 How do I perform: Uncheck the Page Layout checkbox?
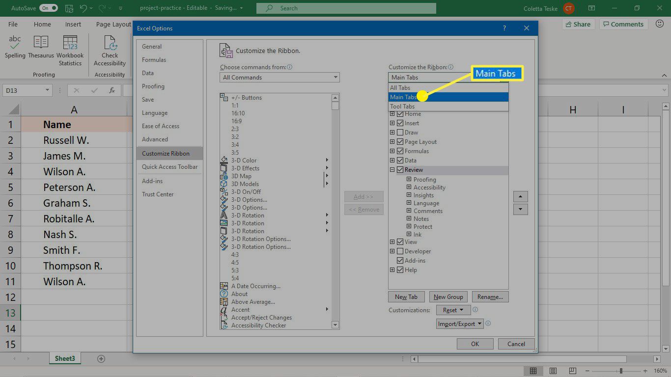coord(400,142)
